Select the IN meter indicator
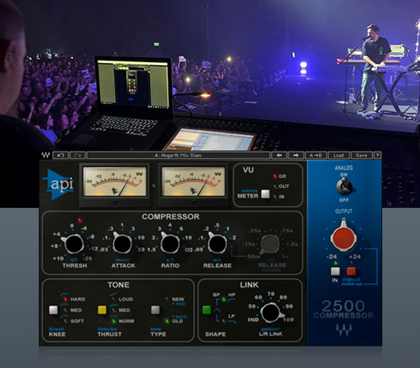 point(275,196)
